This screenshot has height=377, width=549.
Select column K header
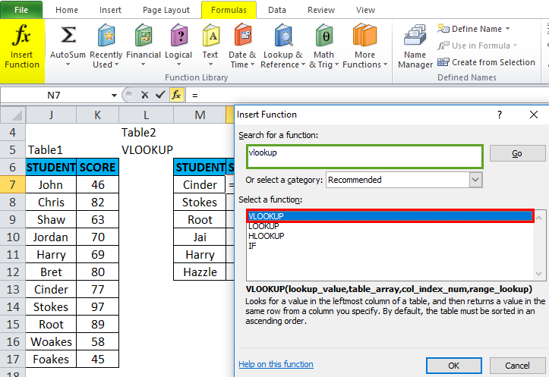point(98,115)
